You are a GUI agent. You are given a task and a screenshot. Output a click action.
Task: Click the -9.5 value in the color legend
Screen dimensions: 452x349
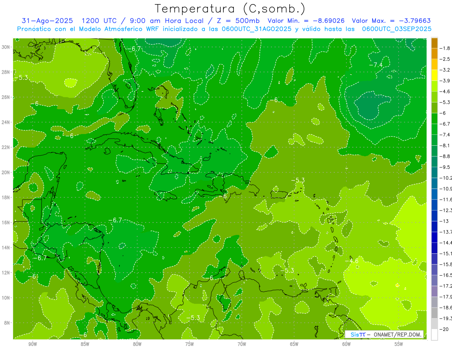(x=444, y=167)
